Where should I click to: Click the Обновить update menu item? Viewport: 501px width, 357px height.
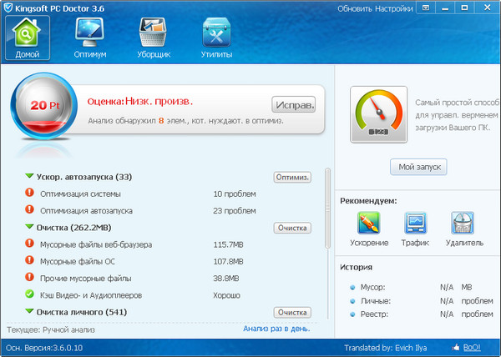[356, 9]
